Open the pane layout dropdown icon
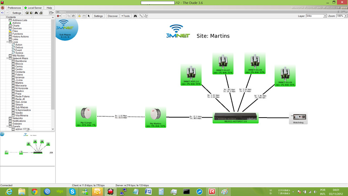348x196 pixels. point(51,13)
